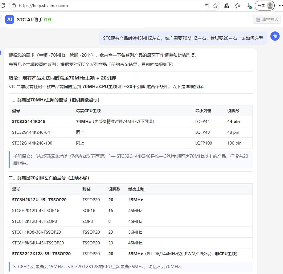
Task: Open the downloads icon
Action: point(249,6)
